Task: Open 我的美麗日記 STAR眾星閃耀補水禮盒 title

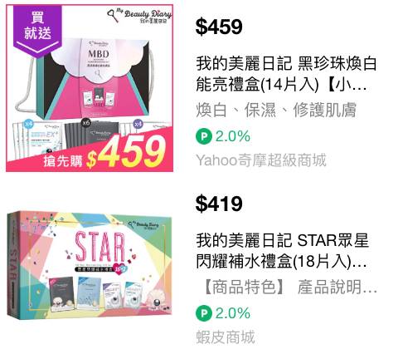Action: [282, 251]
